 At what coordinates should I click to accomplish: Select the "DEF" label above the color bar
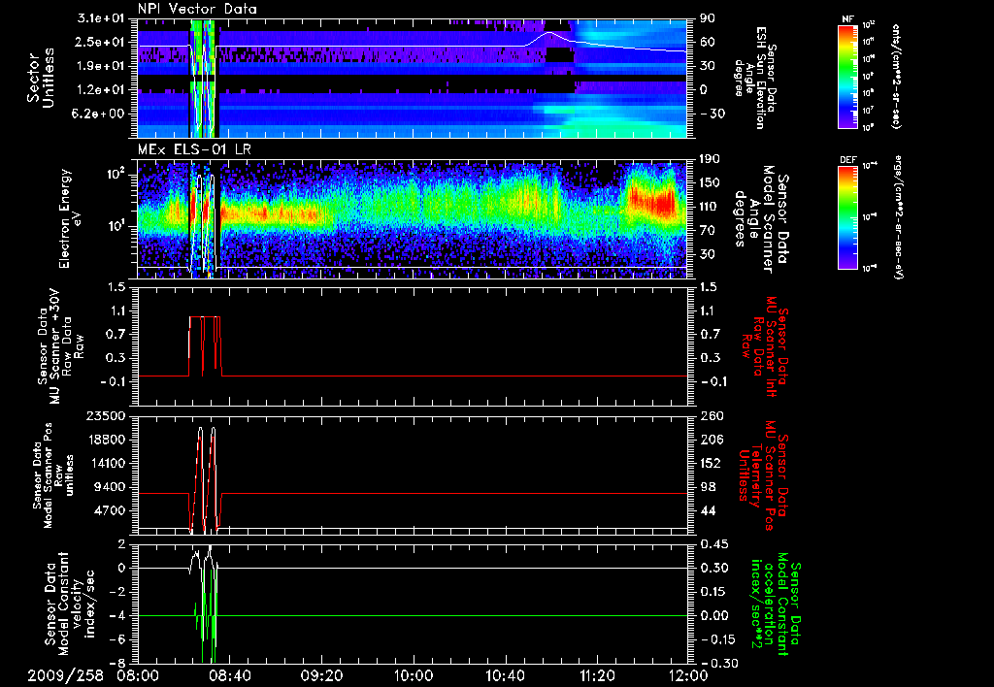point(847,160)
